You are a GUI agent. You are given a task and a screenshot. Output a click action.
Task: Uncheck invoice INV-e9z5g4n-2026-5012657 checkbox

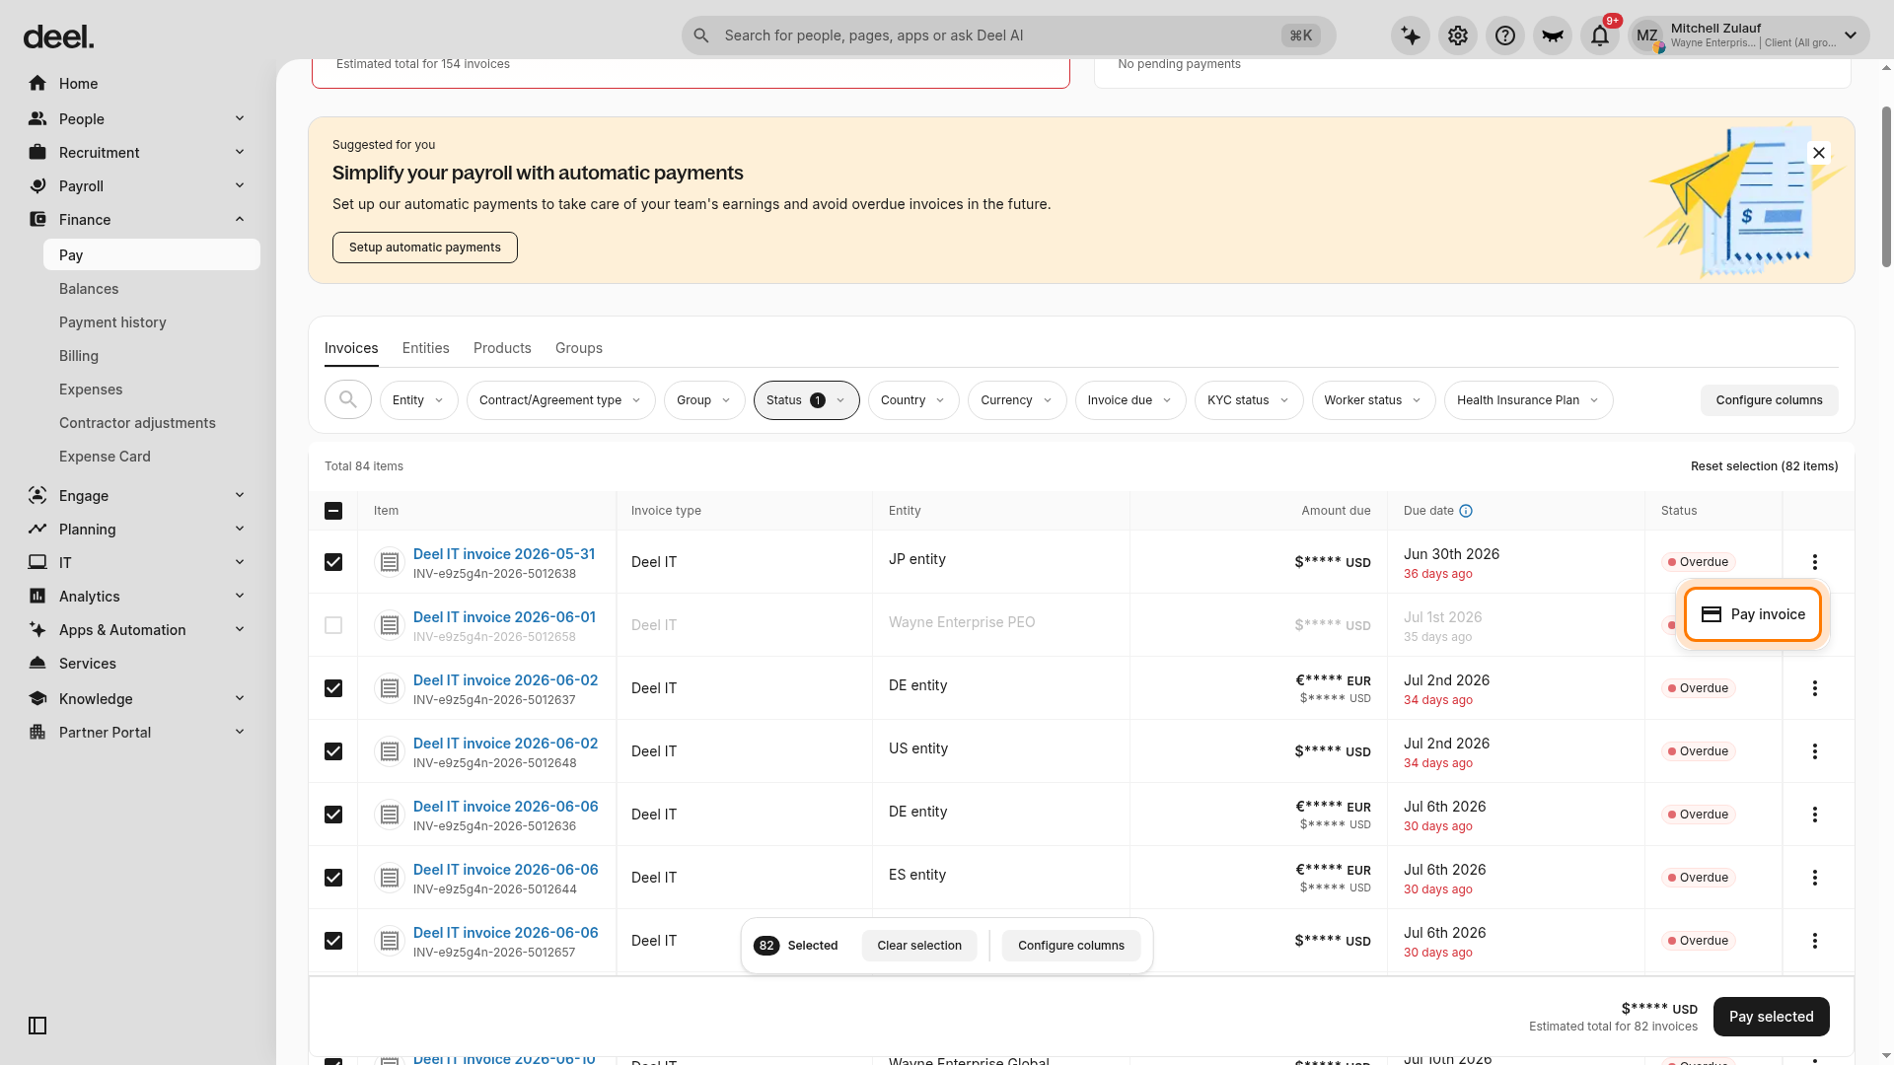(x=333, y=941)
